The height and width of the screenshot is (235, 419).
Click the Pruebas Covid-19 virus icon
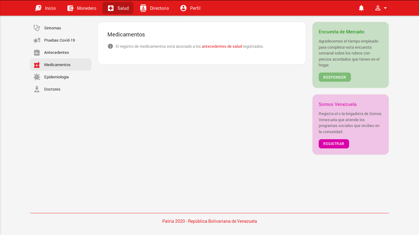point(37,40)
